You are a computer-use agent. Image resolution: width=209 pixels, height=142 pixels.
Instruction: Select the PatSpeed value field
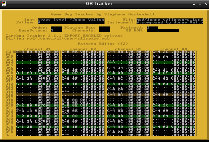point(152,28)
